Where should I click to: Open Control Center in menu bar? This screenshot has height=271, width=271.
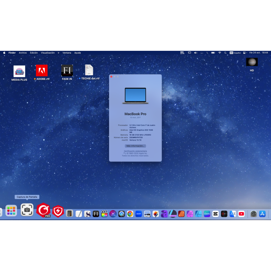pyautogui.click(x=245, y=53)
